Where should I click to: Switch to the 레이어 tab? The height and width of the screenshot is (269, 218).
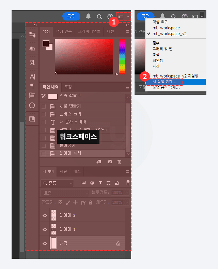point(48,171)
